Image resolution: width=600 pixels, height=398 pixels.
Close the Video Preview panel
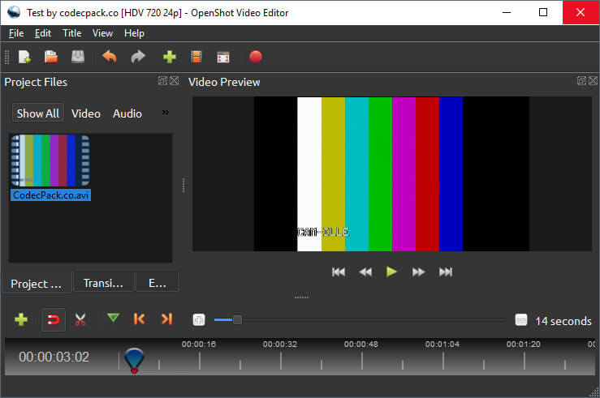coord(594,80)
